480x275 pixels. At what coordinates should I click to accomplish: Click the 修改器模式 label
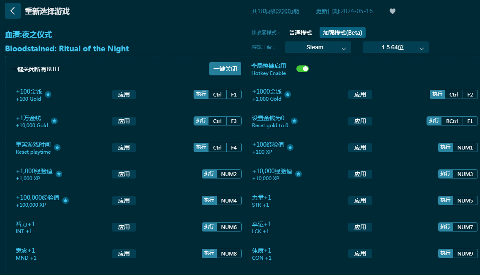coord(265,33)
